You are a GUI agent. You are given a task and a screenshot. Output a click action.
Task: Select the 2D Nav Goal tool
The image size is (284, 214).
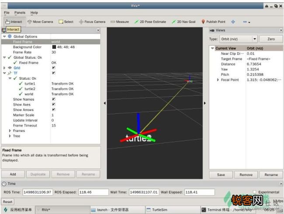184,22
